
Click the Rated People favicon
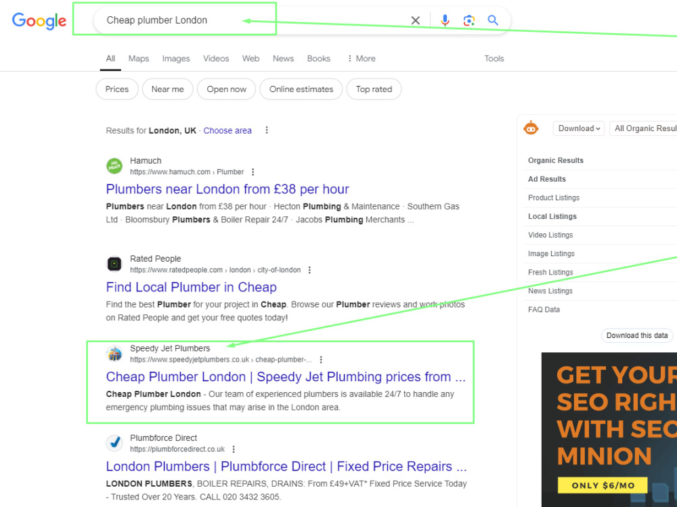[x=114, y=264]
